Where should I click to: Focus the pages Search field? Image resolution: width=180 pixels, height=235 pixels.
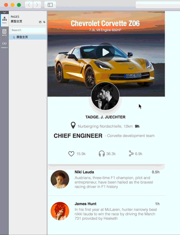pyautogui.click(x=28, y=30)
